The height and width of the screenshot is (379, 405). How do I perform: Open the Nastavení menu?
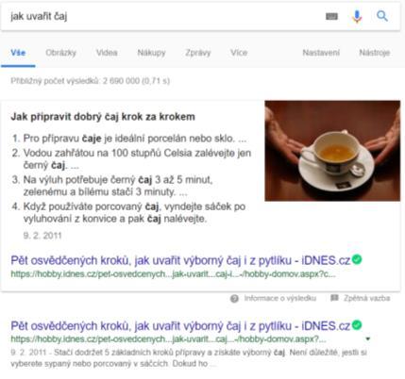pos(321,53)
